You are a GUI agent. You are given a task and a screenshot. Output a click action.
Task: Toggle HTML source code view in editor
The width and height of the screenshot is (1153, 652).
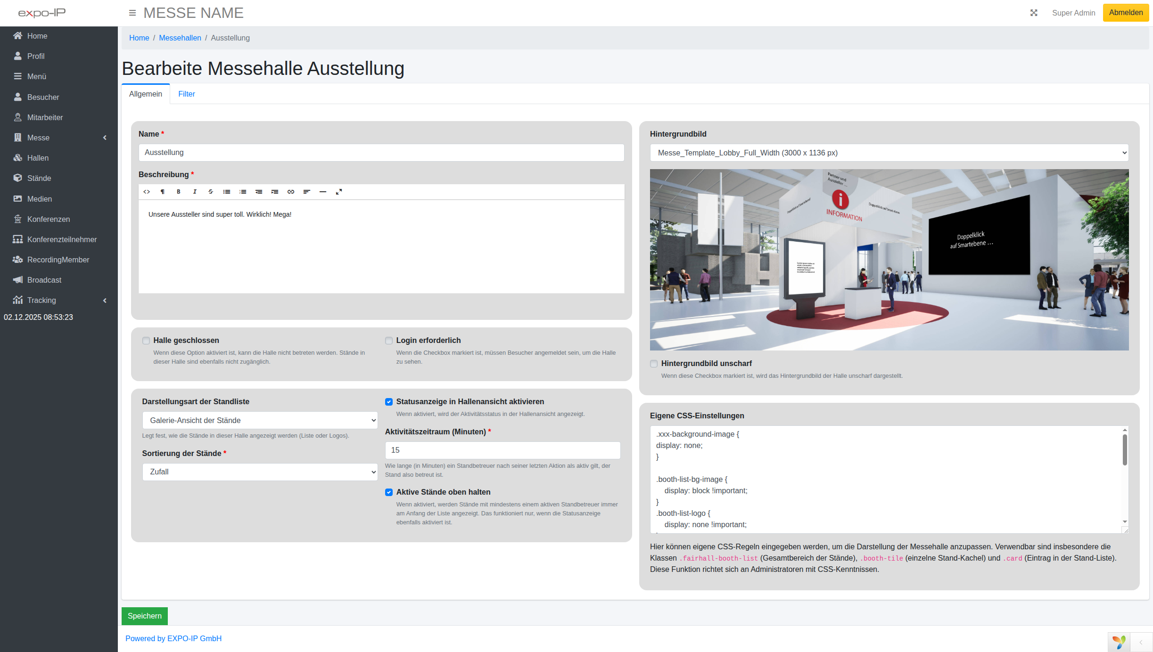pyautogui.click(x=147, y=192)
